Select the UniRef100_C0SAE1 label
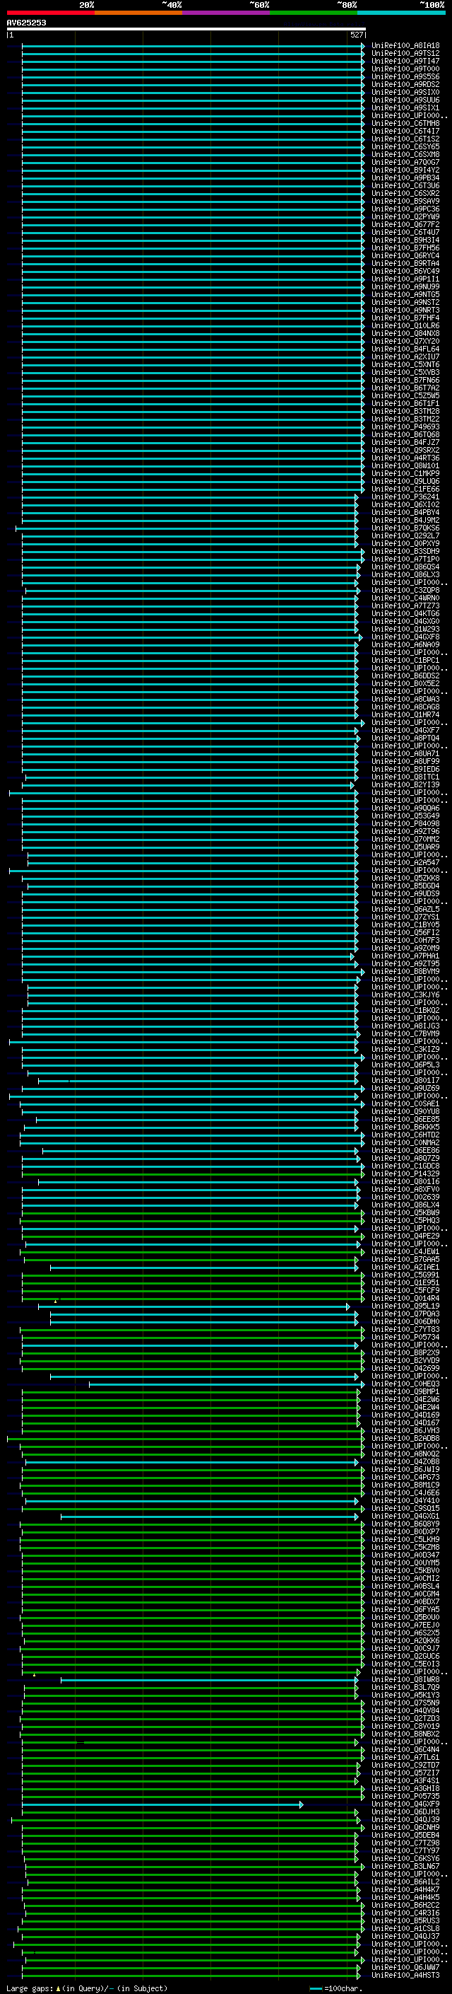 point(405,1104)
